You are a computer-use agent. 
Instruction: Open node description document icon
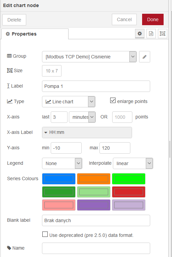tap(151, 34)
